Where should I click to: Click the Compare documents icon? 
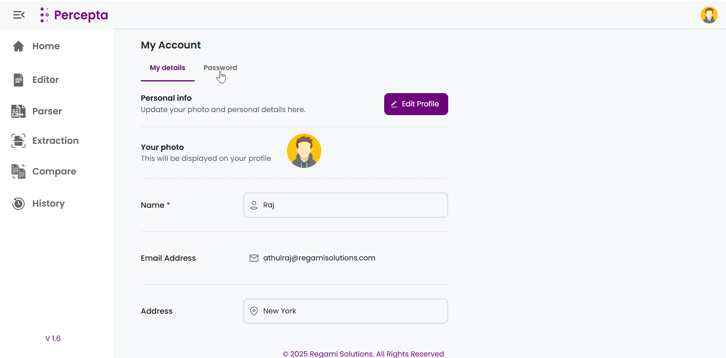click(x=18, y=171)
